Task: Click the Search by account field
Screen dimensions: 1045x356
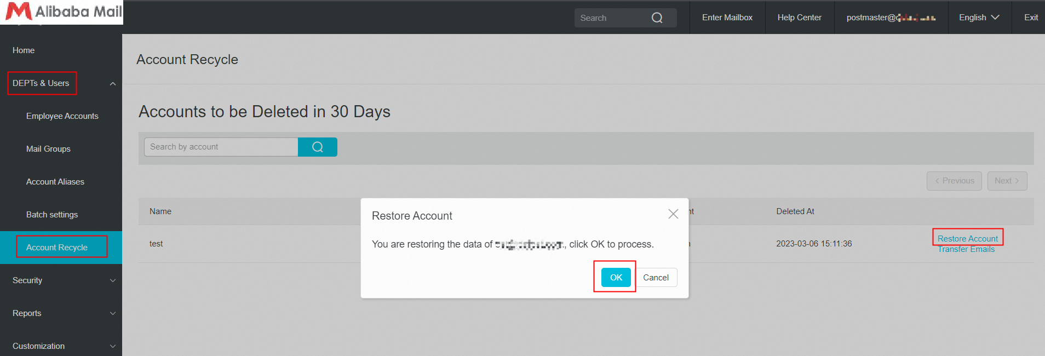Action: pos(221,147)
